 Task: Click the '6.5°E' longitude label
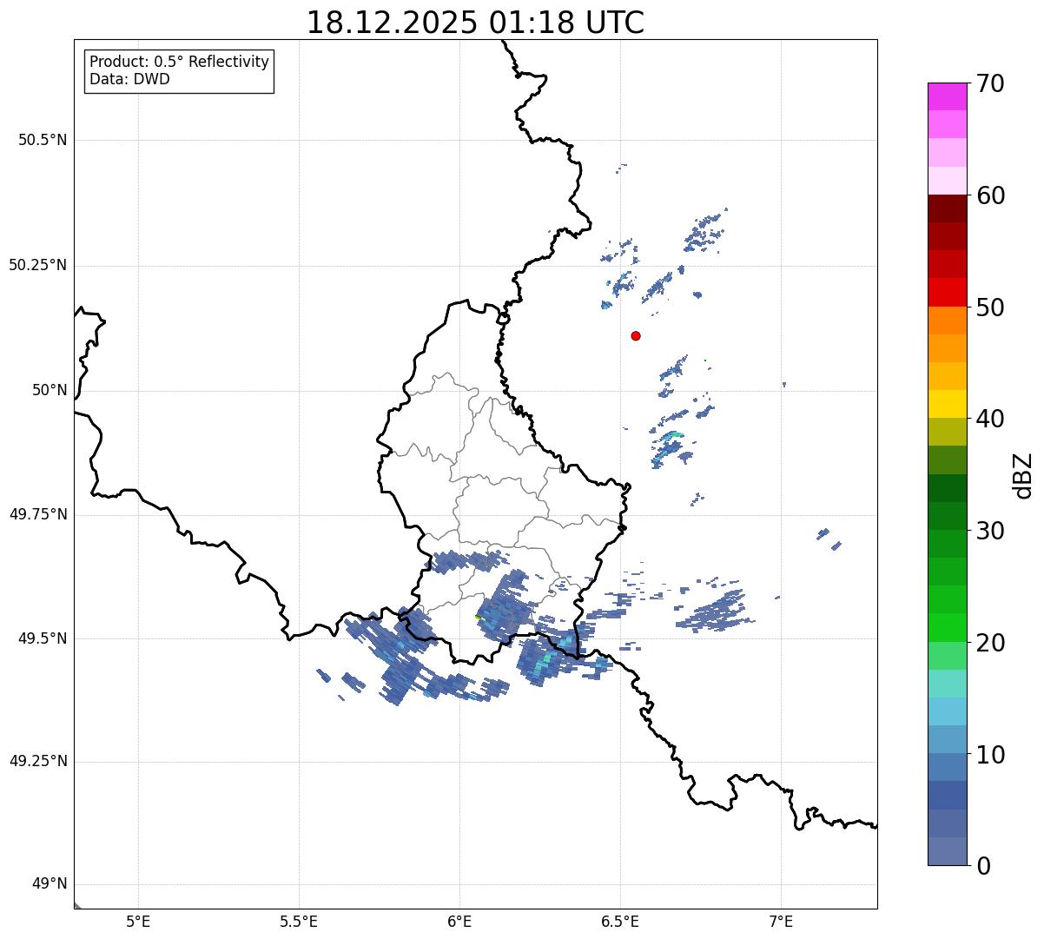pos(620,921)
